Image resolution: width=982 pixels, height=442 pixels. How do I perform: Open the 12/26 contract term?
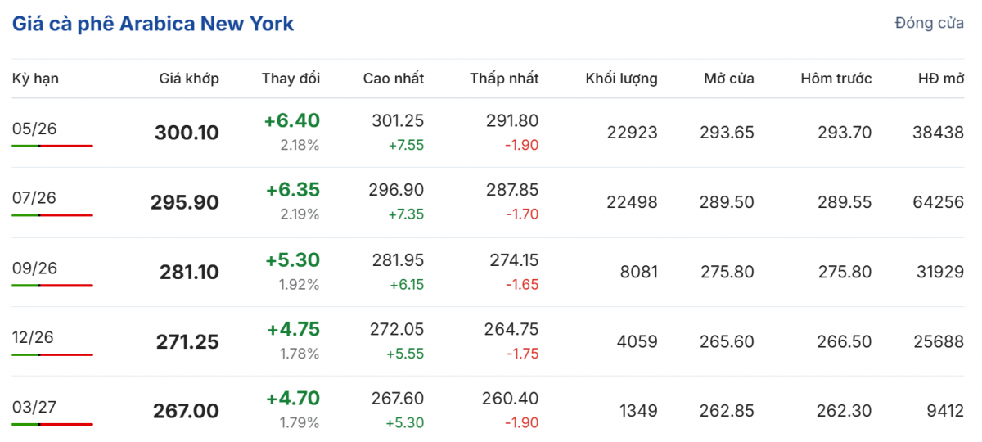(x=34, y=337)
